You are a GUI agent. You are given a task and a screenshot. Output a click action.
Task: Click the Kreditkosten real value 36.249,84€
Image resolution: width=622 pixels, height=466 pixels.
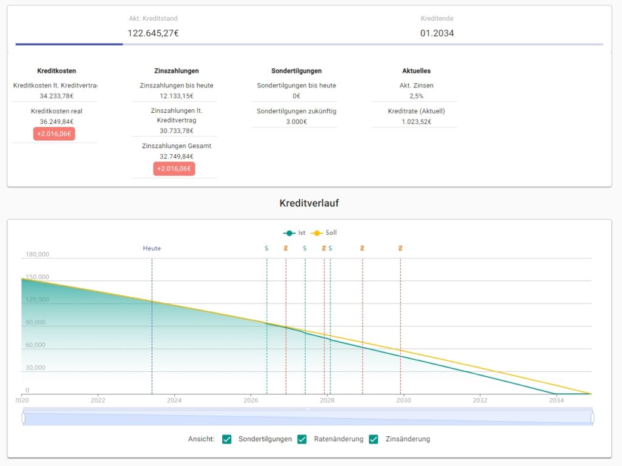(x=56, y=121)
